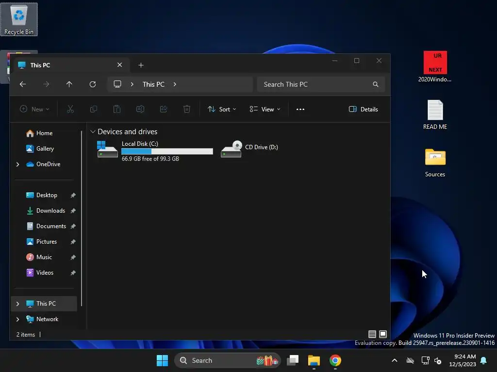Open Gallery in navigation pane

click(44, 149)
